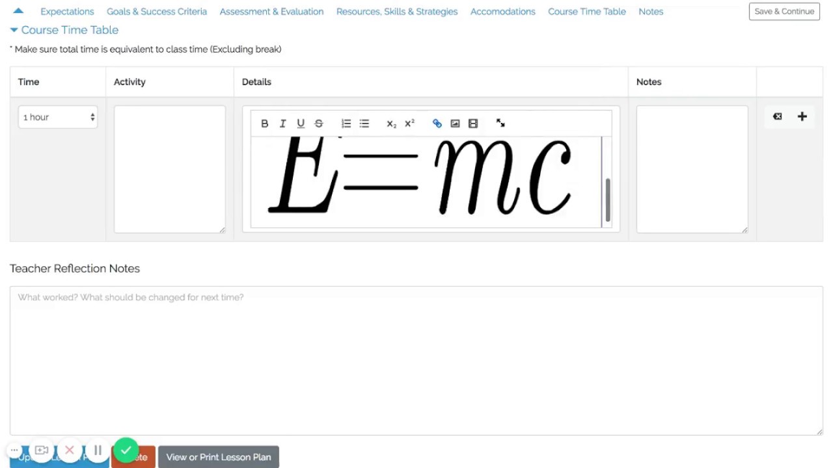Open Resources, Skills & Strategies section
The width and height of the screenshot is (833, 468).
click(397, 12)
